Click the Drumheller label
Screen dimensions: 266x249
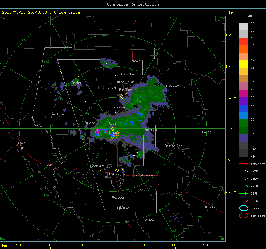(x=173, y=146)
